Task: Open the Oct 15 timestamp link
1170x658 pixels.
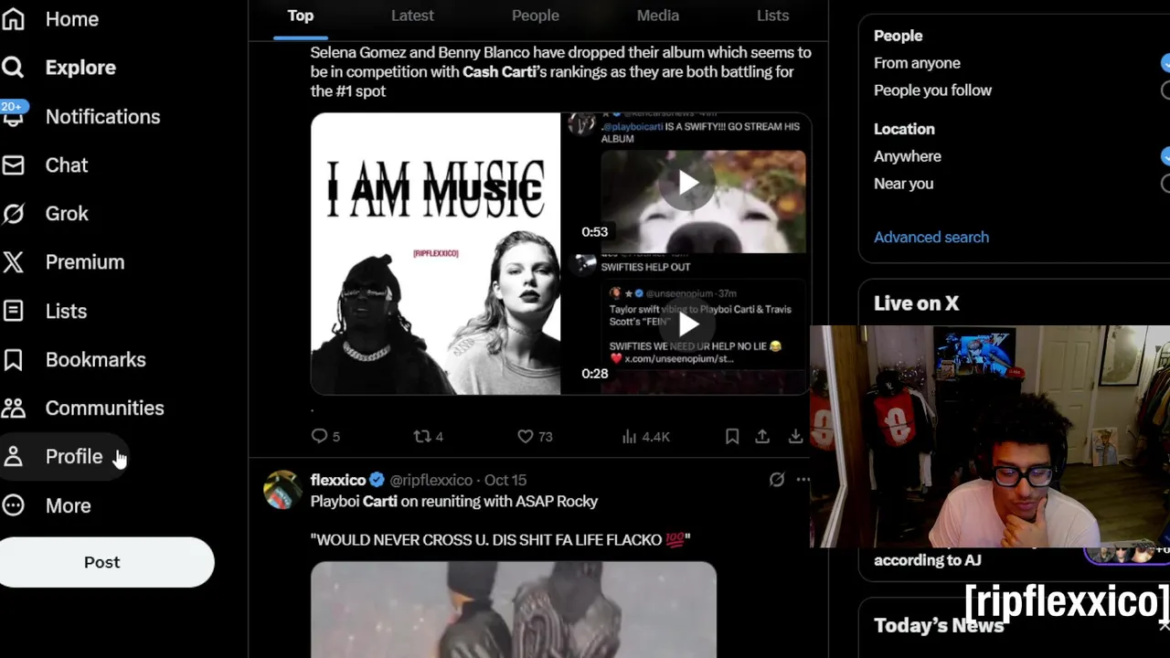Action: click(x=505, y=480)
